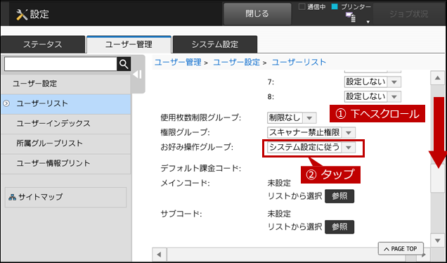447x263 pixels.
Task: Switch to the システム設定 tab
Action: coord(215,44)
